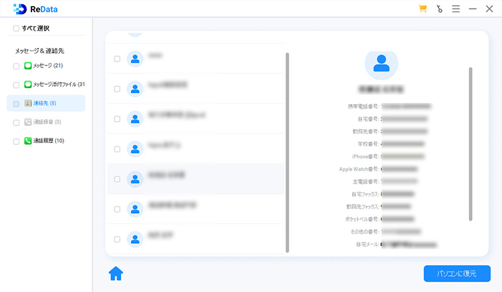Screen dimensions: 502x292
Task: Check the 通話履歴 (10) checkbox
Action: 16,142
